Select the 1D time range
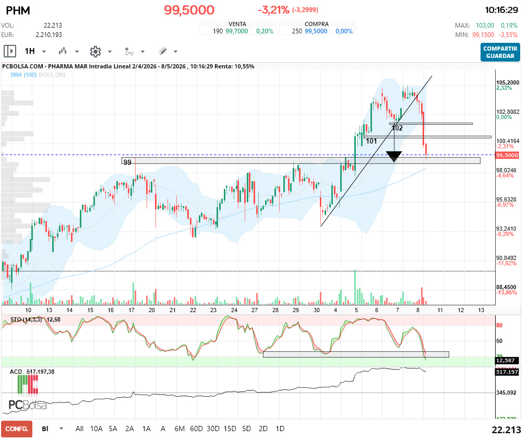The image size is (528, 440). click(x=280, y=429)
